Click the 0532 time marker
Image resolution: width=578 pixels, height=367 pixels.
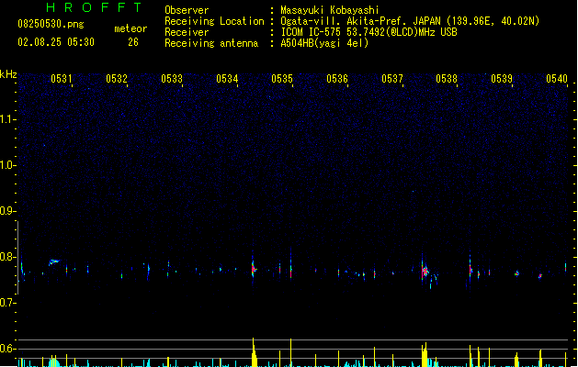point(117,78)
